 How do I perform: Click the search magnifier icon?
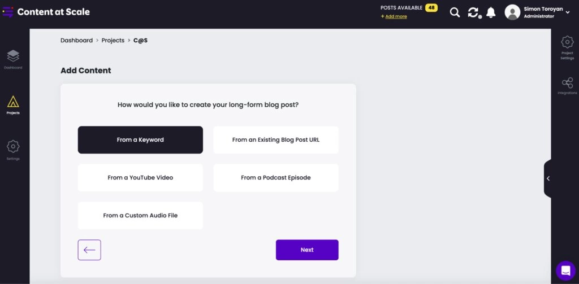[x=455, y=12]
